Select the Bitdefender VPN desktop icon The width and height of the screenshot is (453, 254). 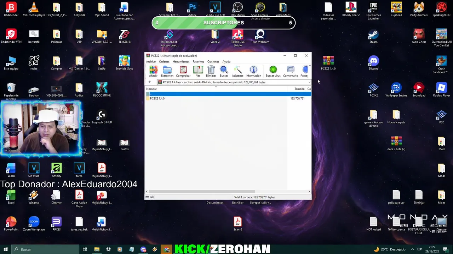(11, 36)
